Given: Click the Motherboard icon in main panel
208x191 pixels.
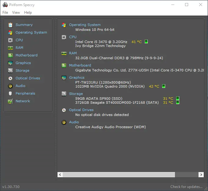Looking at the screenshot, I should 64,65.
